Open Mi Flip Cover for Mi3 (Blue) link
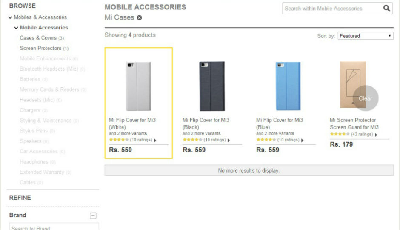This screenshot has height=230, width=400. (280, 124)
